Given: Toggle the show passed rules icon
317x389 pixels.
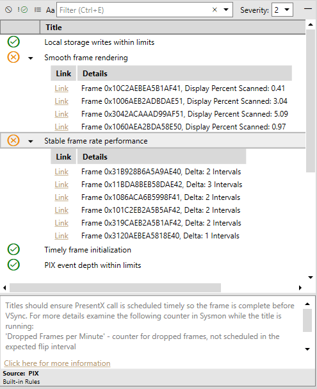Looking at the screenshot, I should (22, 10).
